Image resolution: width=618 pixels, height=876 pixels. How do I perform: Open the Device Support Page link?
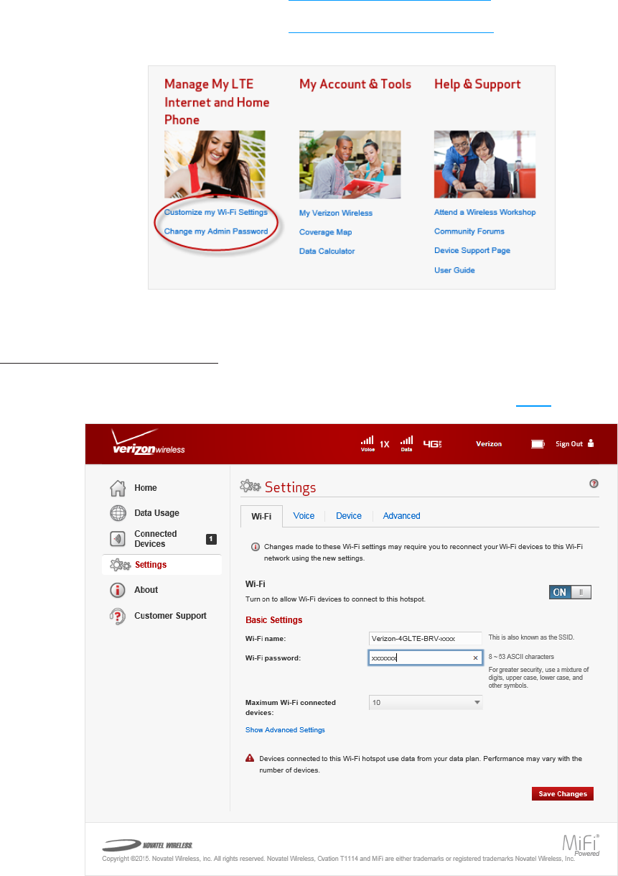pyautogui.click(x=472, y=250)
